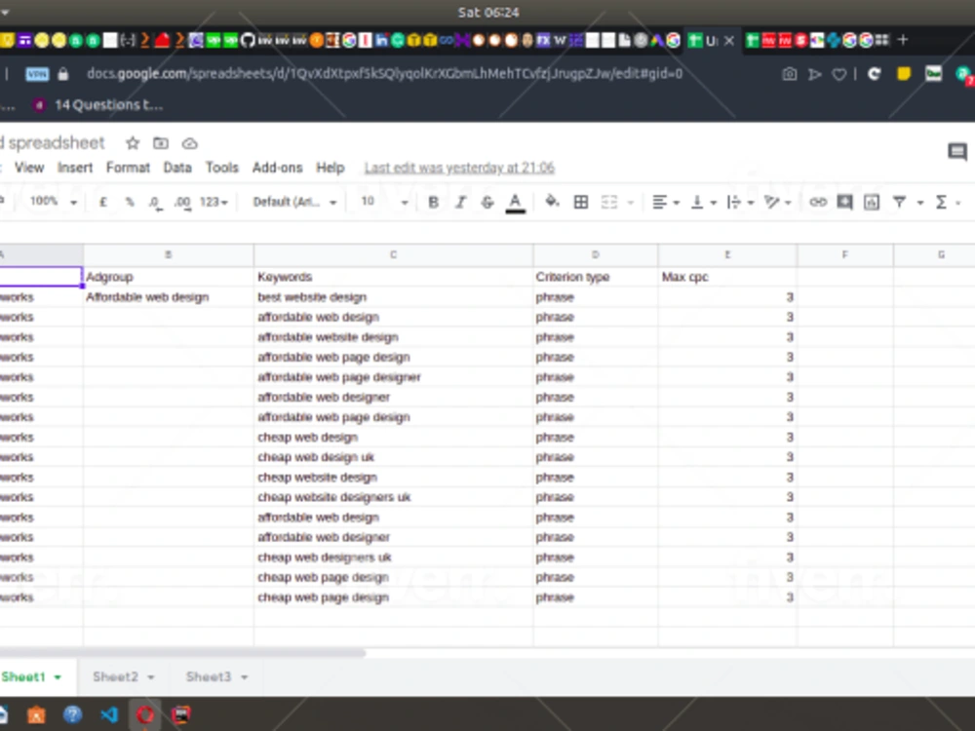Open the Help app in taskbar
Image resolution: width=975 pixels, height=731 pixels.
[73, 714]
